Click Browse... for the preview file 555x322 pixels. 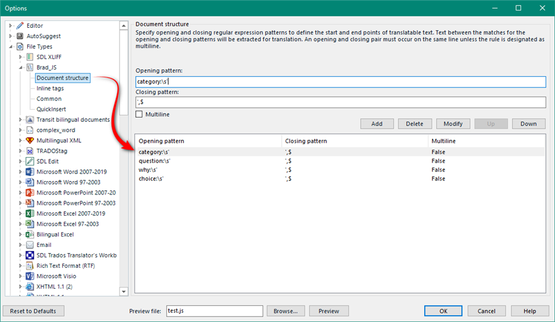tap(286, 311)
